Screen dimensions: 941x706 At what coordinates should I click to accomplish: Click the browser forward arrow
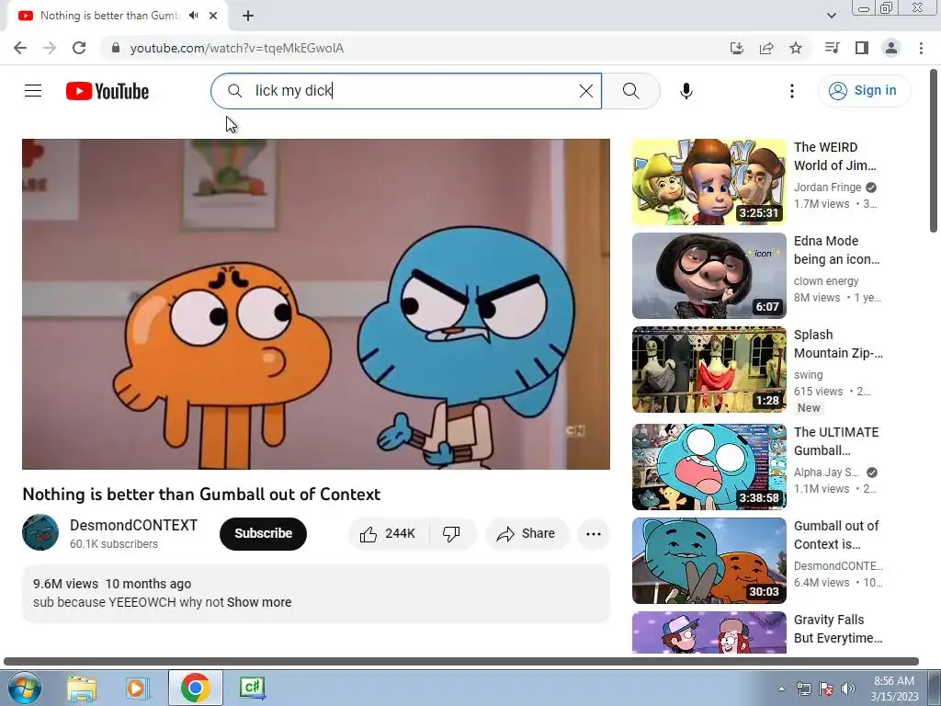[50, 48]
